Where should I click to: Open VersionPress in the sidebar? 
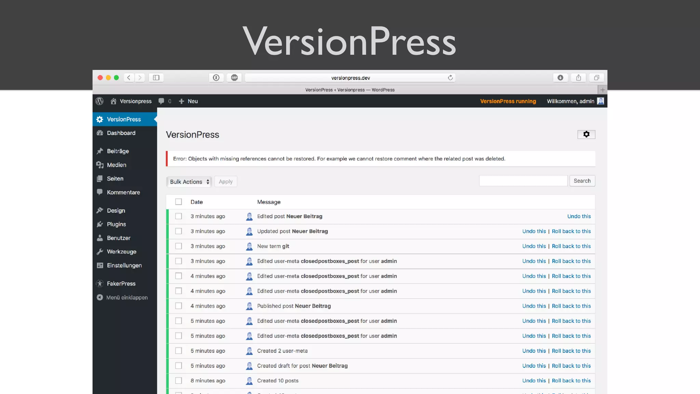124,119
